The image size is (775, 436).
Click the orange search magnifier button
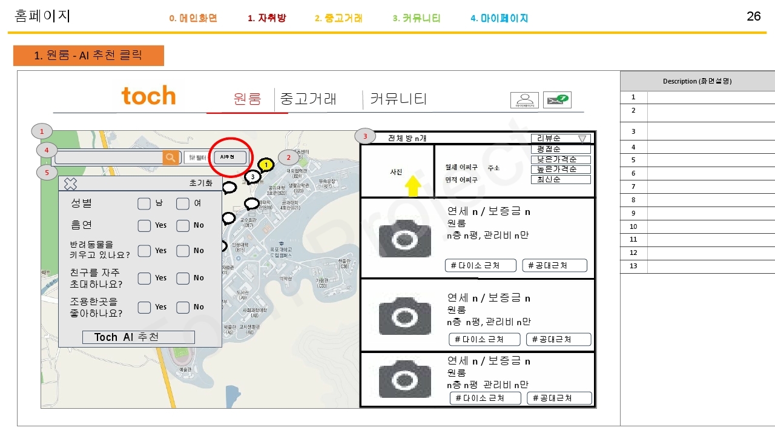pos(171,157)
